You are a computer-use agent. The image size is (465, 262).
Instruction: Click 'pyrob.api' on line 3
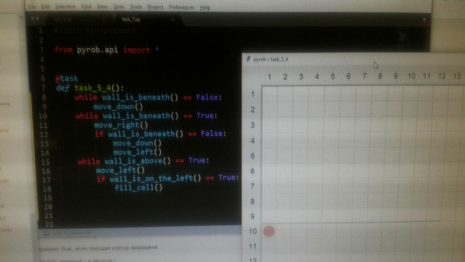97,50
